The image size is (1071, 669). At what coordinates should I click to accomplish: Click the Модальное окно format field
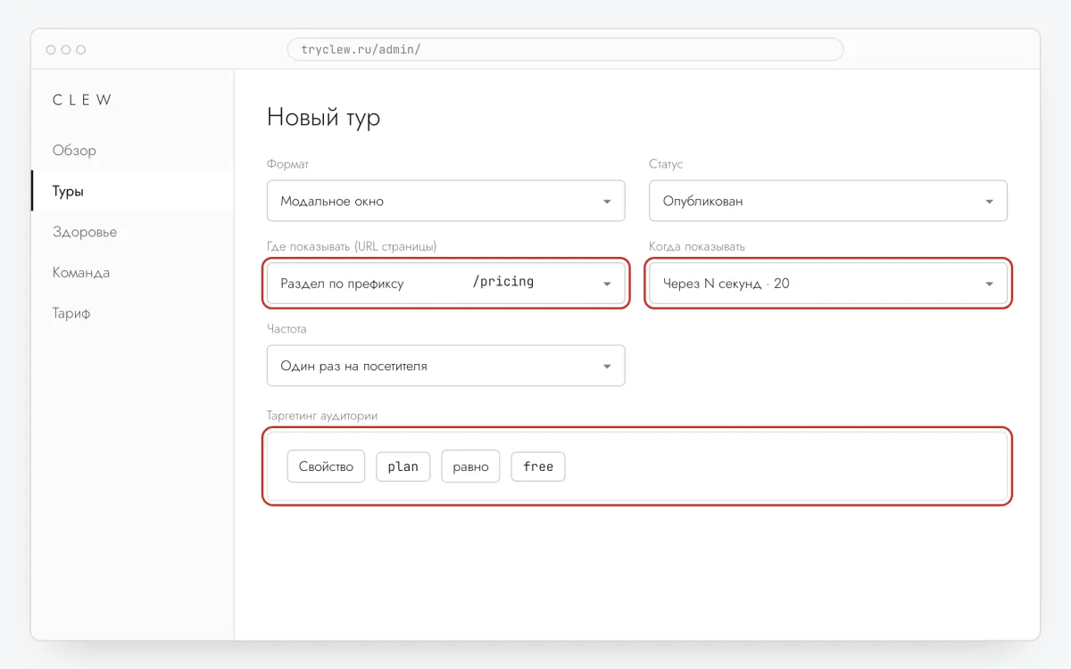445,201
